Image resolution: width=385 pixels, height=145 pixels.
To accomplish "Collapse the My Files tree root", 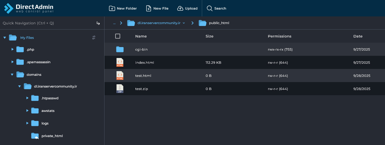I will 5,38.
